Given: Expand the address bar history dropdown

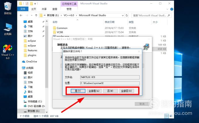Looking at the screenshot, I should coord(123,15).
